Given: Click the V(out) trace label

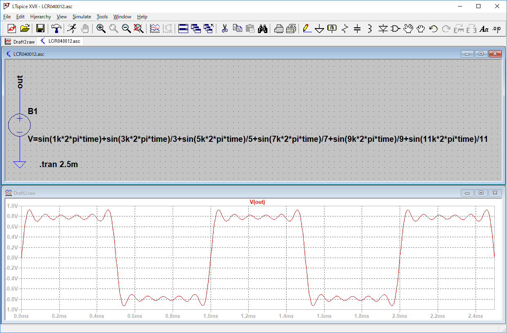Looking at the screenshot, I should coord(257,202).
